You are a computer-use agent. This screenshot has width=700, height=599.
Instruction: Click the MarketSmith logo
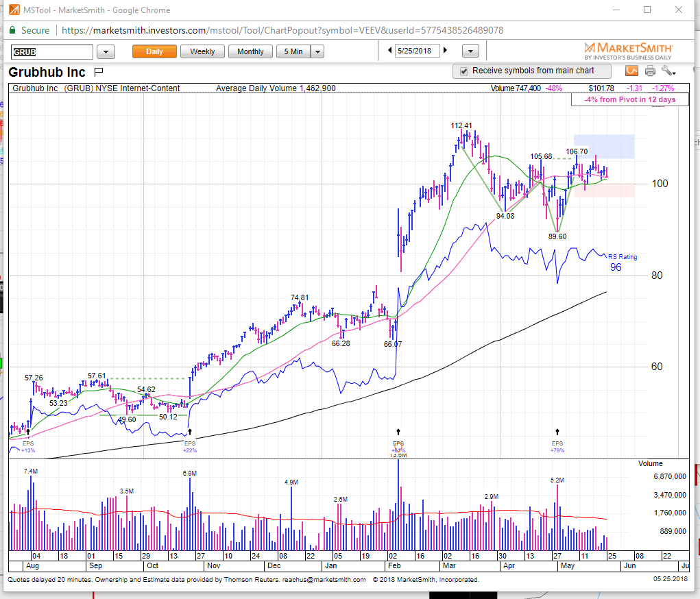click(x=628, y=51)
